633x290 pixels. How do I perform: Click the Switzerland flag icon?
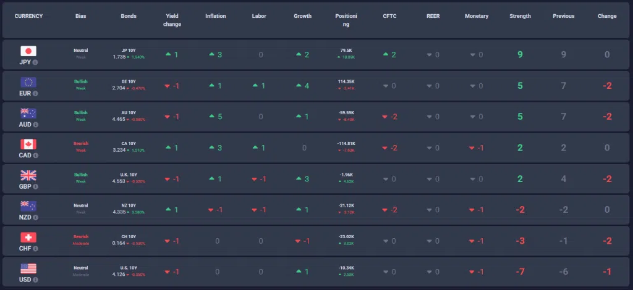pyautogui.click(x=28, y=237)
